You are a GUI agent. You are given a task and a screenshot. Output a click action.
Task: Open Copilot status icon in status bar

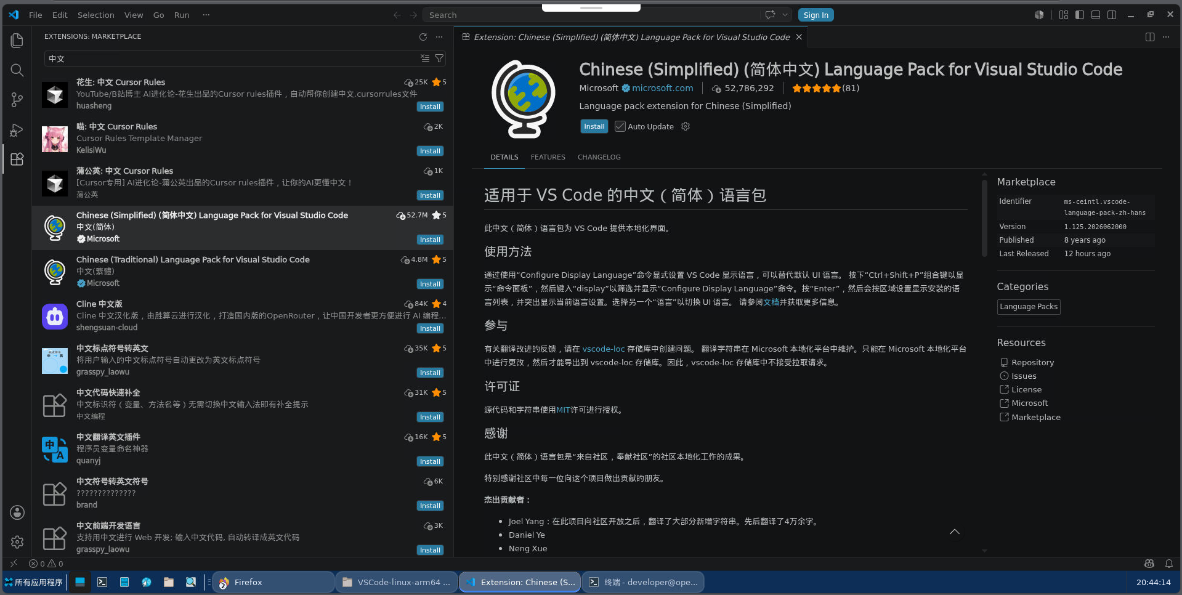1149,564
